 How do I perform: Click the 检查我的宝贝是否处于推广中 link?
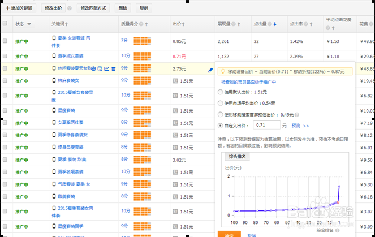[x=248, y=82]
